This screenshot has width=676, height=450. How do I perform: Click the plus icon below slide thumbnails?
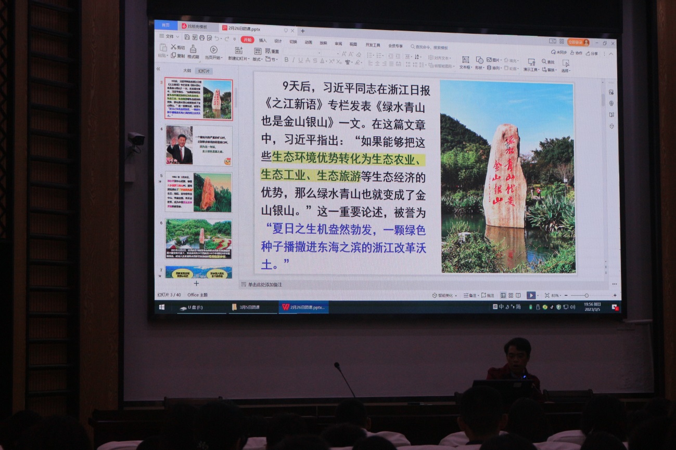[x=196, y=283]
